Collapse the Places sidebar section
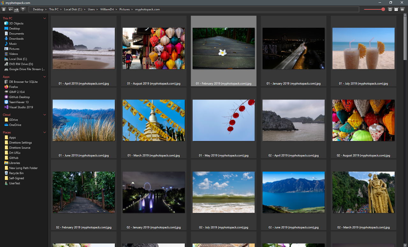 [45, 133]
